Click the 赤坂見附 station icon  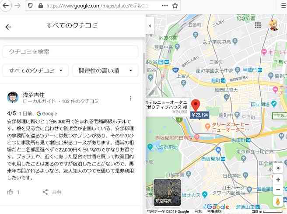pyautogui.click(x=223, y=159)
